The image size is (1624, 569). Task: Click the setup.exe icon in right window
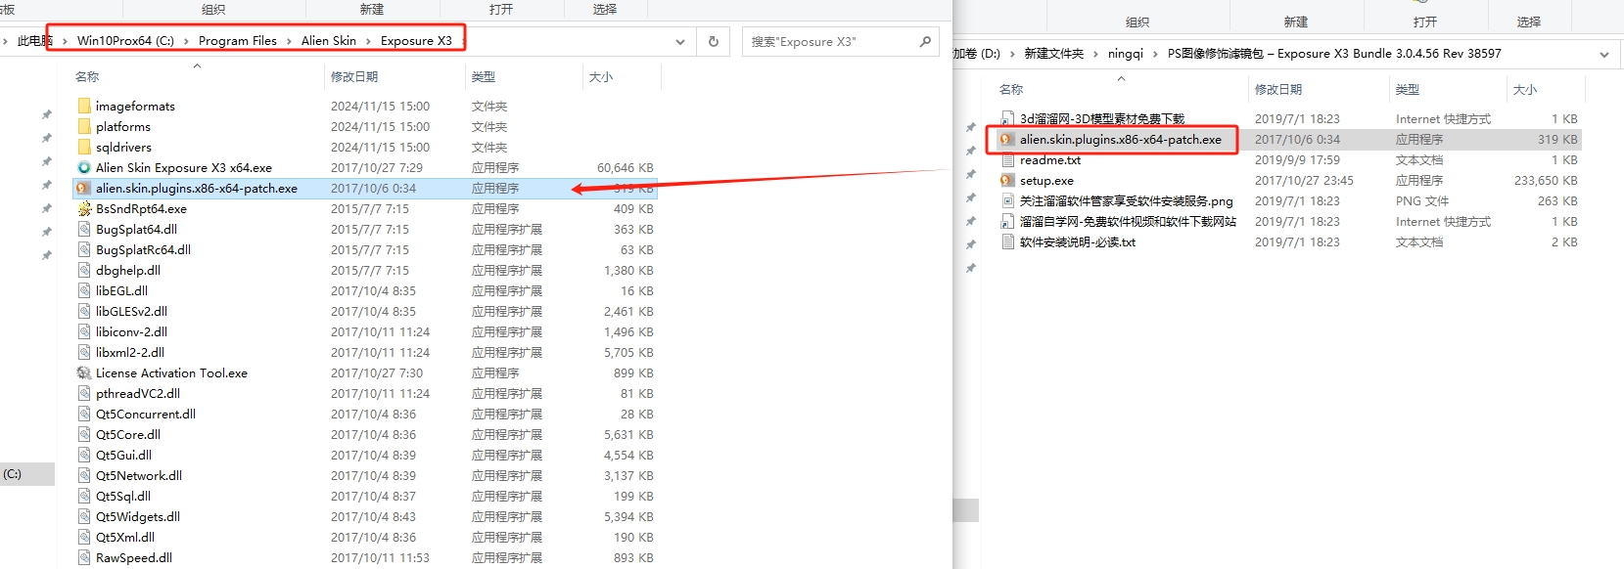point(1007,180)
